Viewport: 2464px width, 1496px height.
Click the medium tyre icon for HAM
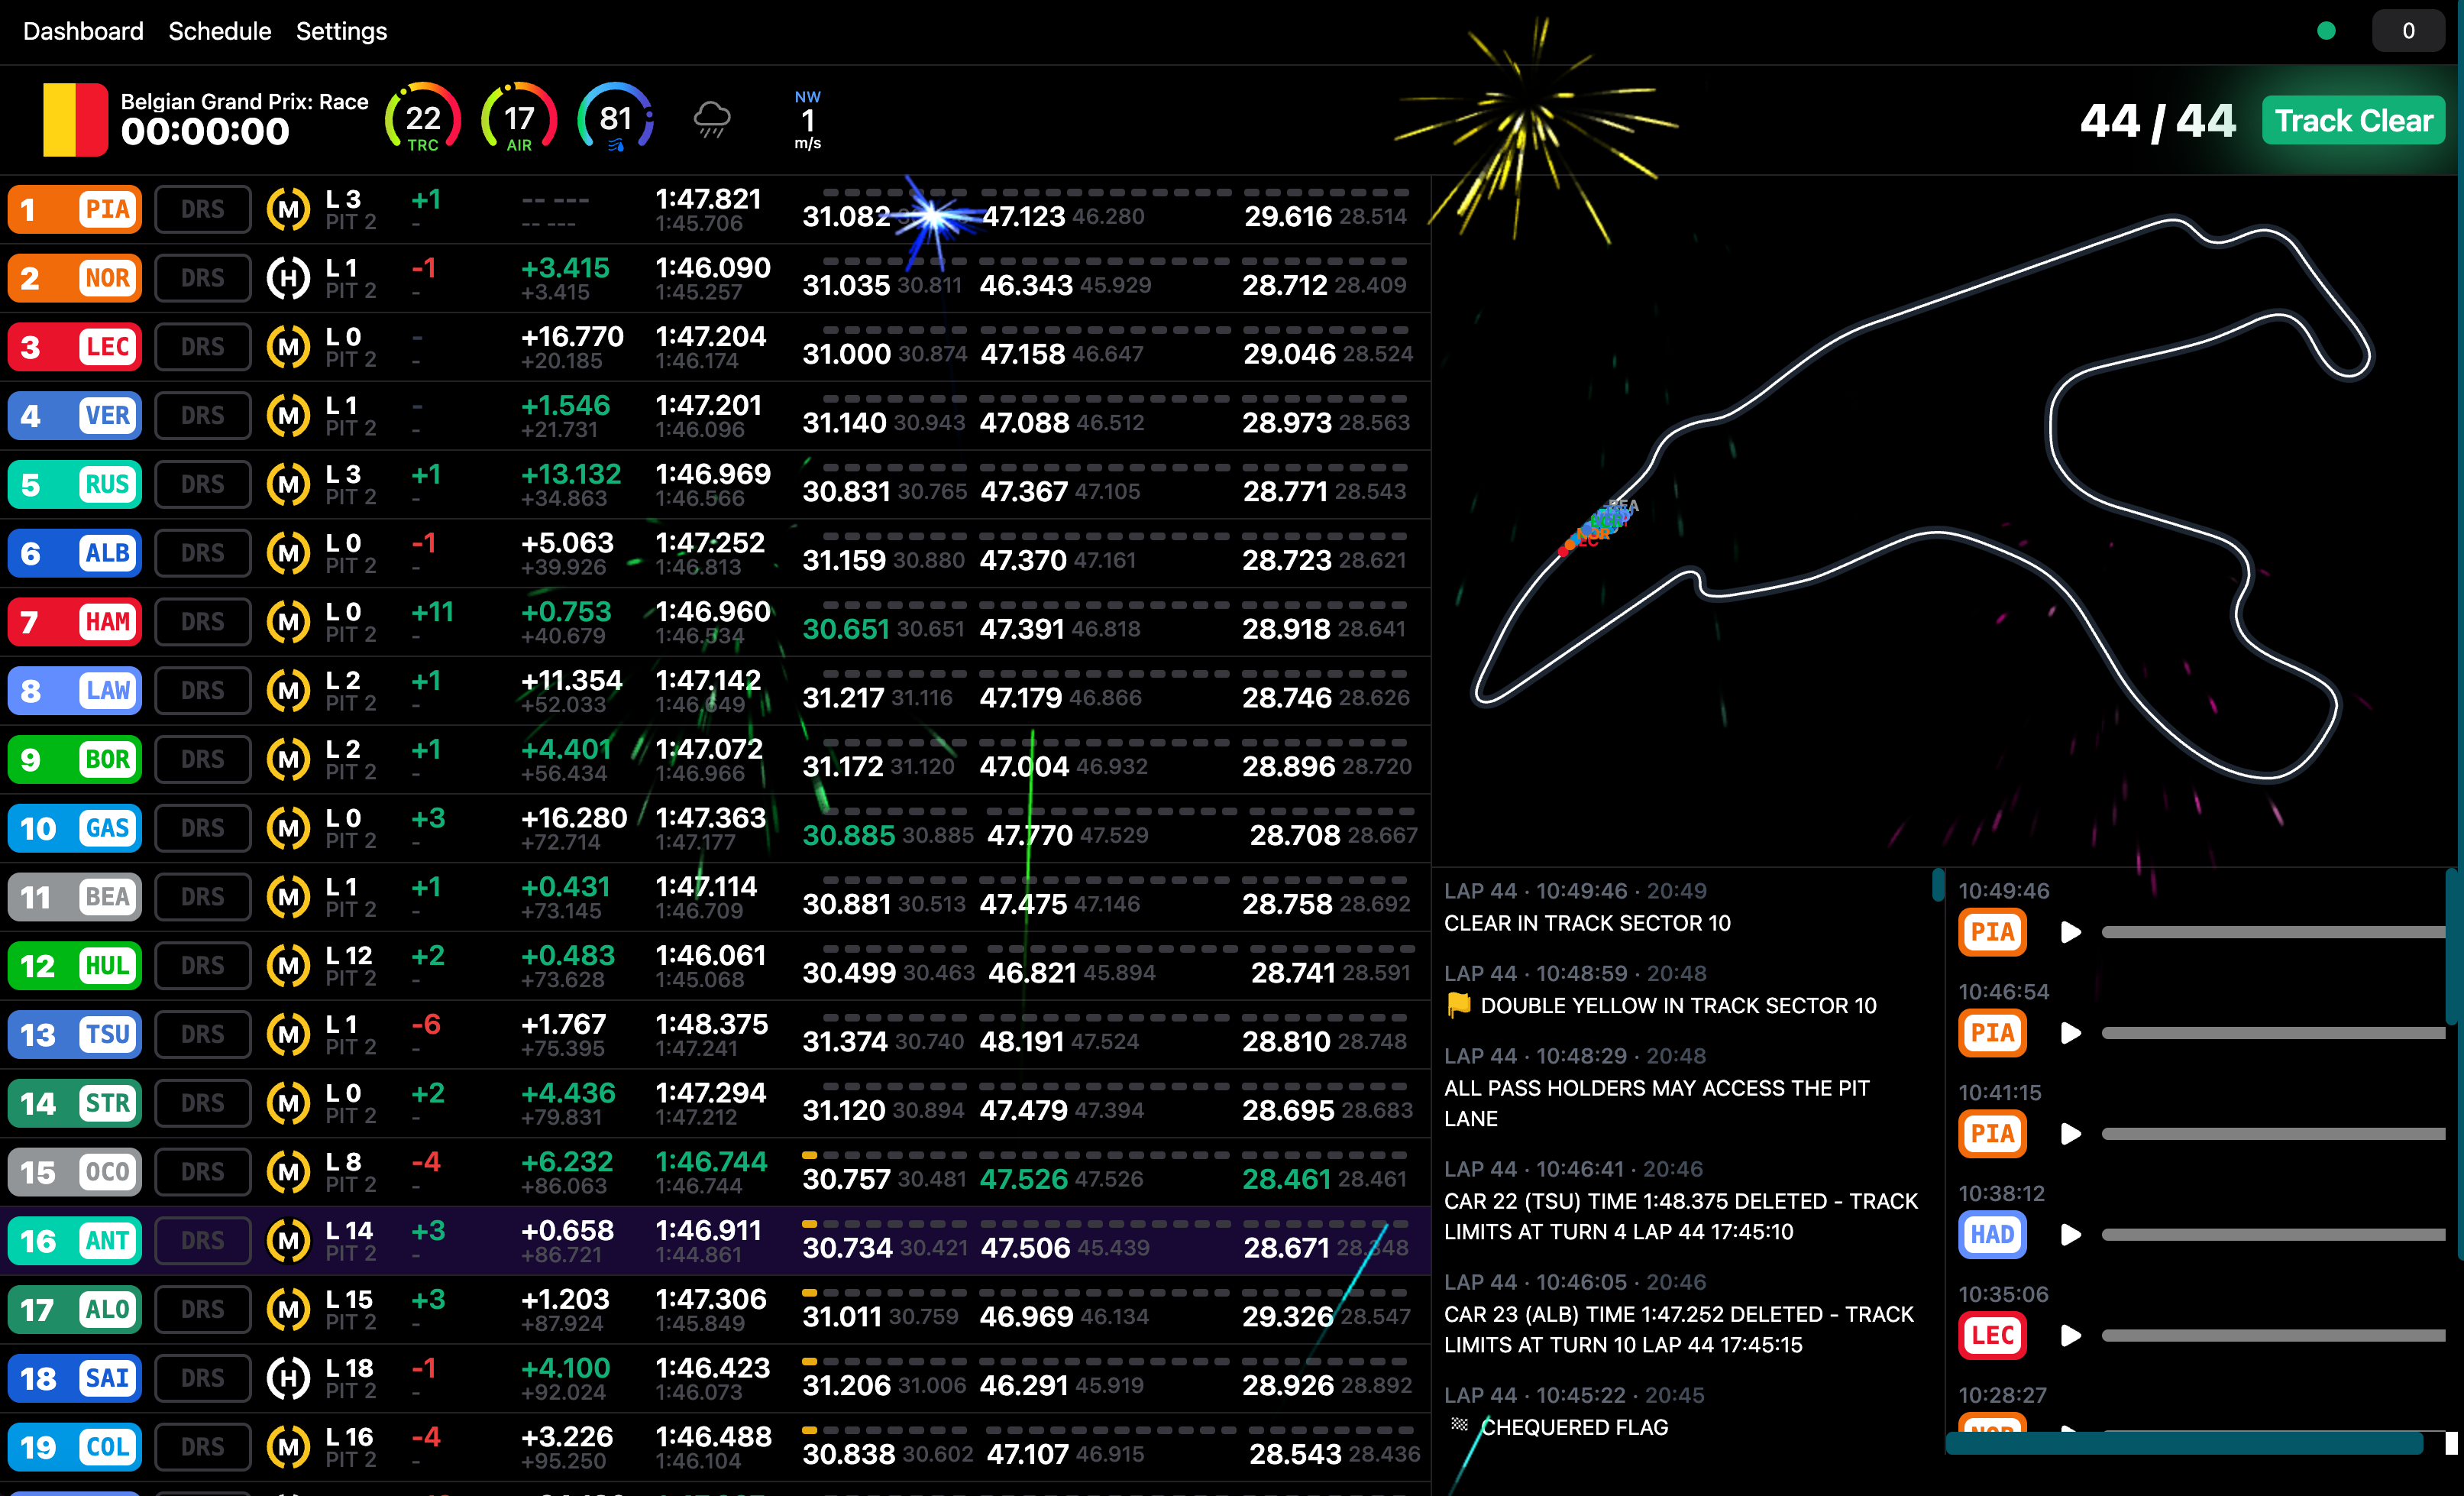click(x=288, y=622)
